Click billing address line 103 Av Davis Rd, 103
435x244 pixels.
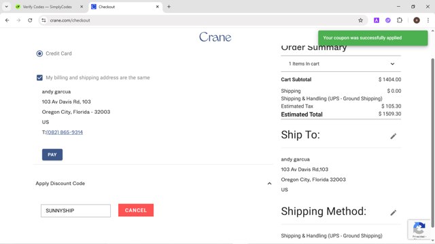tap(67, 102)
